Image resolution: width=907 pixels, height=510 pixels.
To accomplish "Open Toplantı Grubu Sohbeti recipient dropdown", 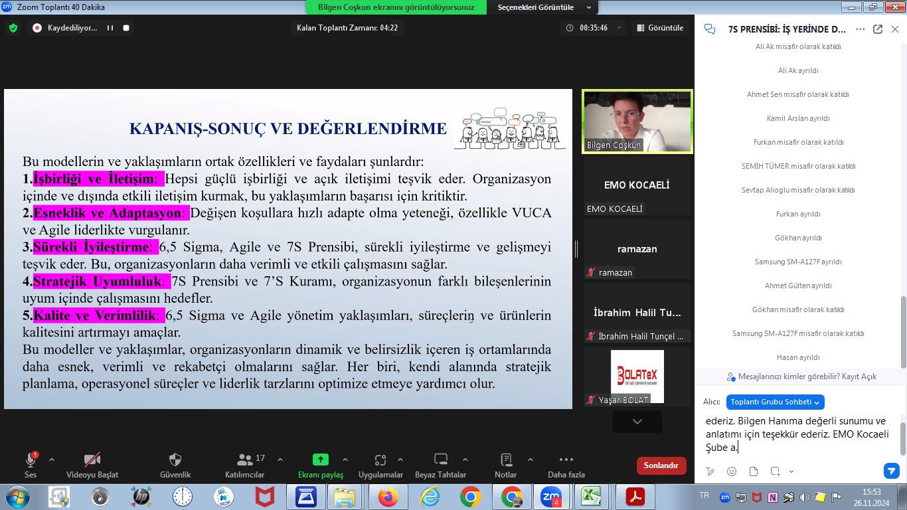I will click(x=776, y=402).
